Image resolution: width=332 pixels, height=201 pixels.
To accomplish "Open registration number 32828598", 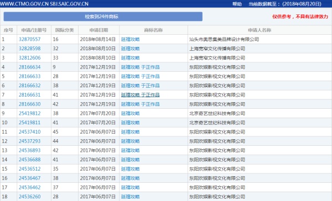I will (29, 49).
